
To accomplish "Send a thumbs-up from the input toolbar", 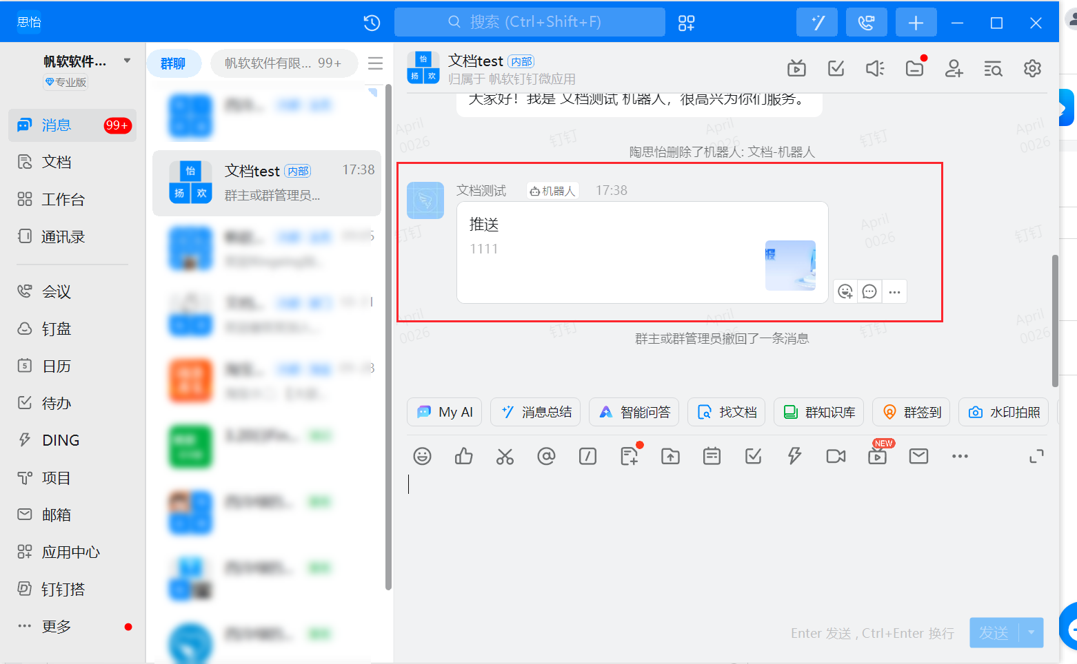I will (464, 456).
